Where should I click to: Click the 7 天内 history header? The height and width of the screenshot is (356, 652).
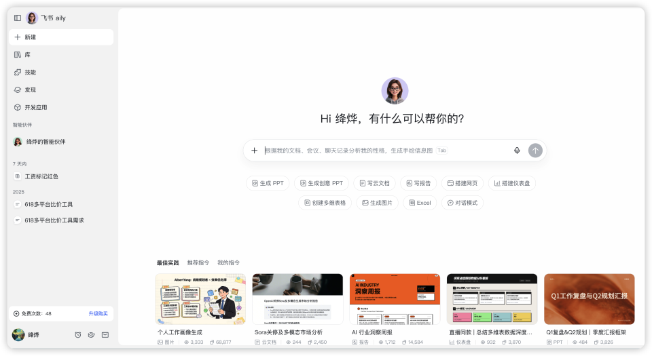(20, 164)
